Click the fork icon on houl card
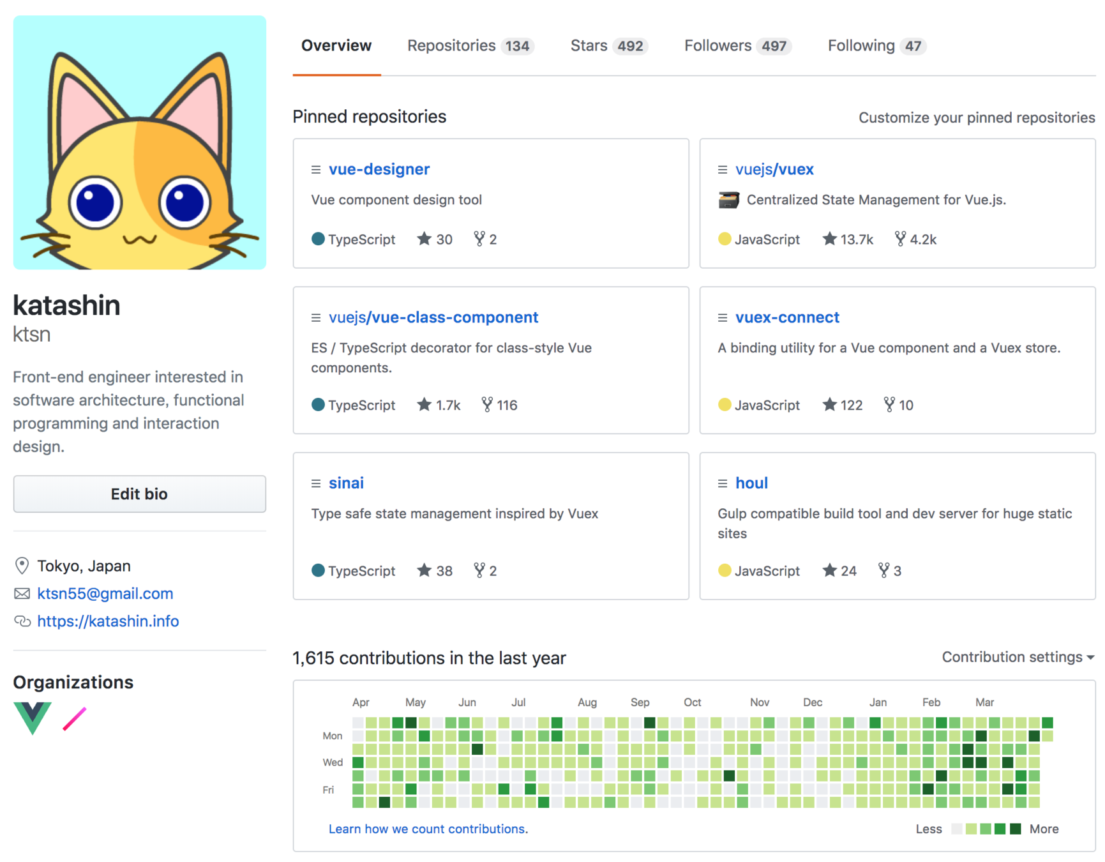Image resolution: width=1105 pixels, height=862 pixels. (x=883, y=570)
